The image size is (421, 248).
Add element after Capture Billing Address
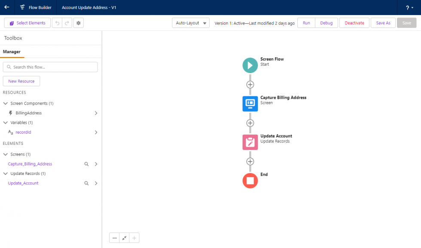(250, 123)
